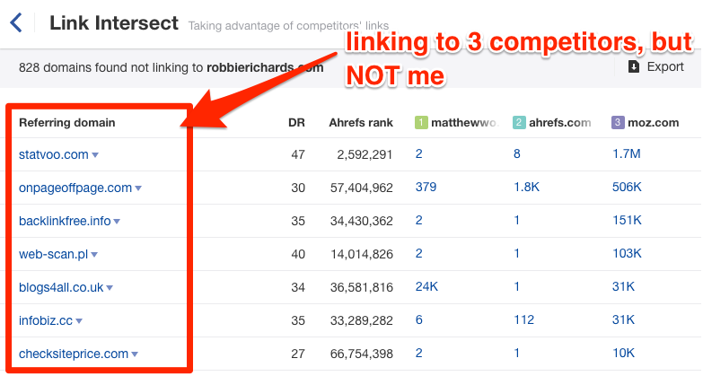Open the infobiz.cc dropdown caret
The width and height of the screenshot is (703, 376).
point(79,321)
